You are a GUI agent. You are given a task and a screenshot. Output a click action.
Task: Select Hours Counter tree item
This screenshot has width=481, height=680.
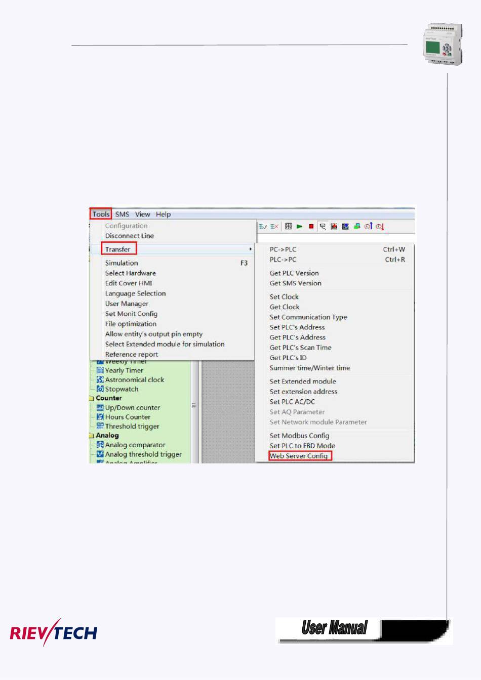point(128,417)
